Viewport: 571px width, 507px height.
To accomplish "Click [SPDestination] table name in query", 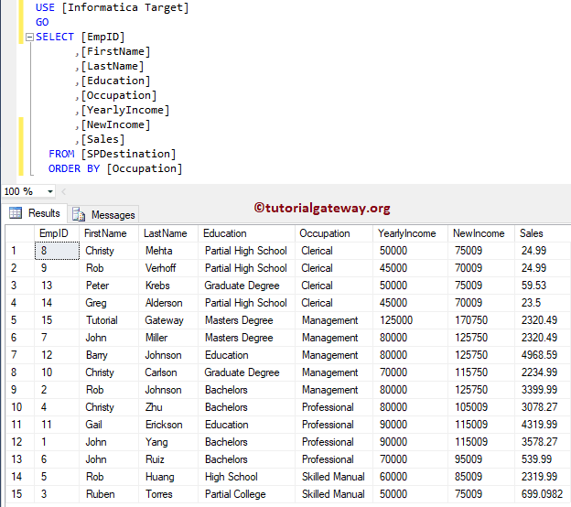I will 128,154.
